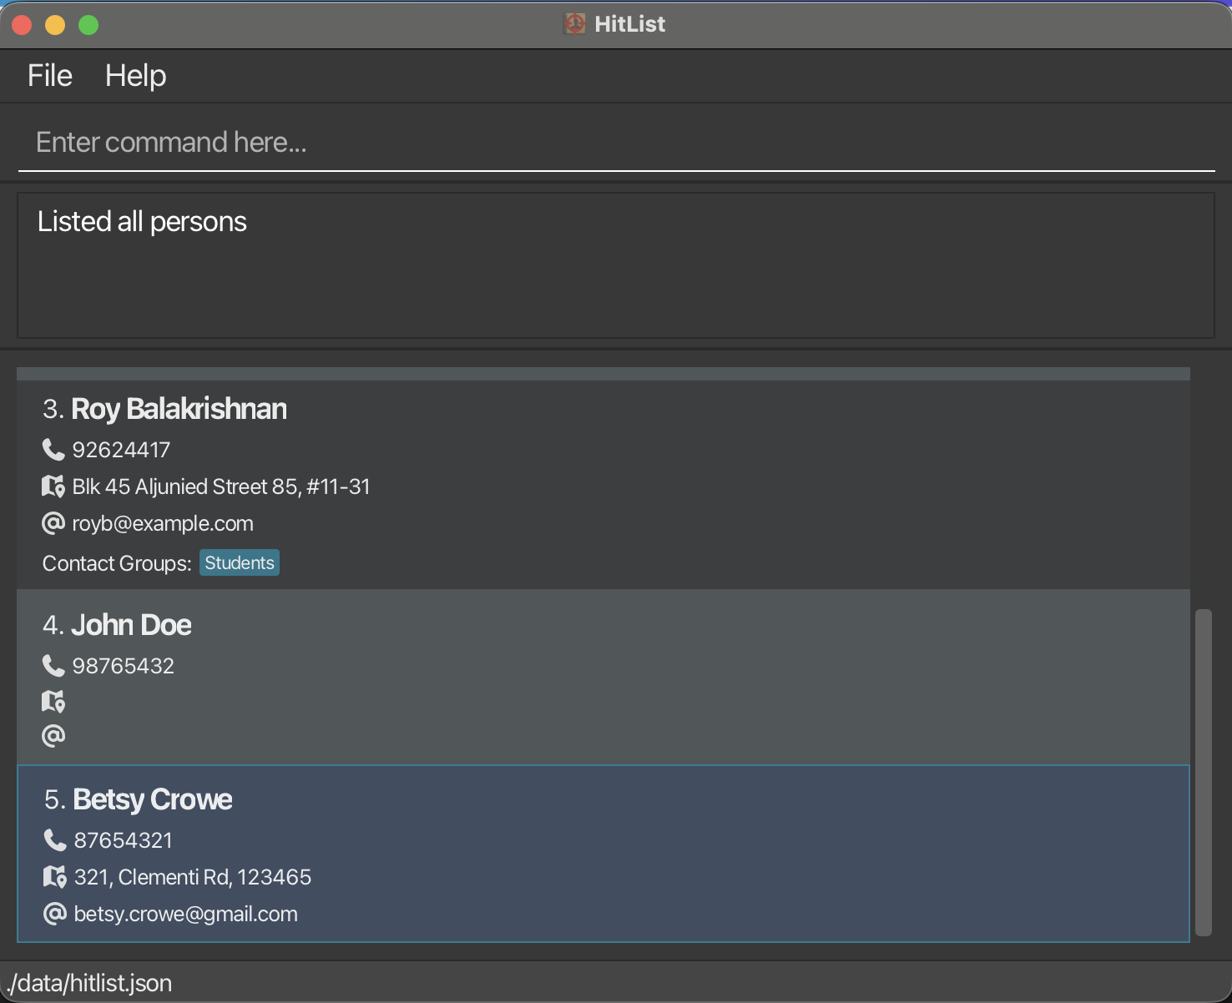Screen dimensions: 1232x1003
Task: Open the File menu
Action: 50,76
